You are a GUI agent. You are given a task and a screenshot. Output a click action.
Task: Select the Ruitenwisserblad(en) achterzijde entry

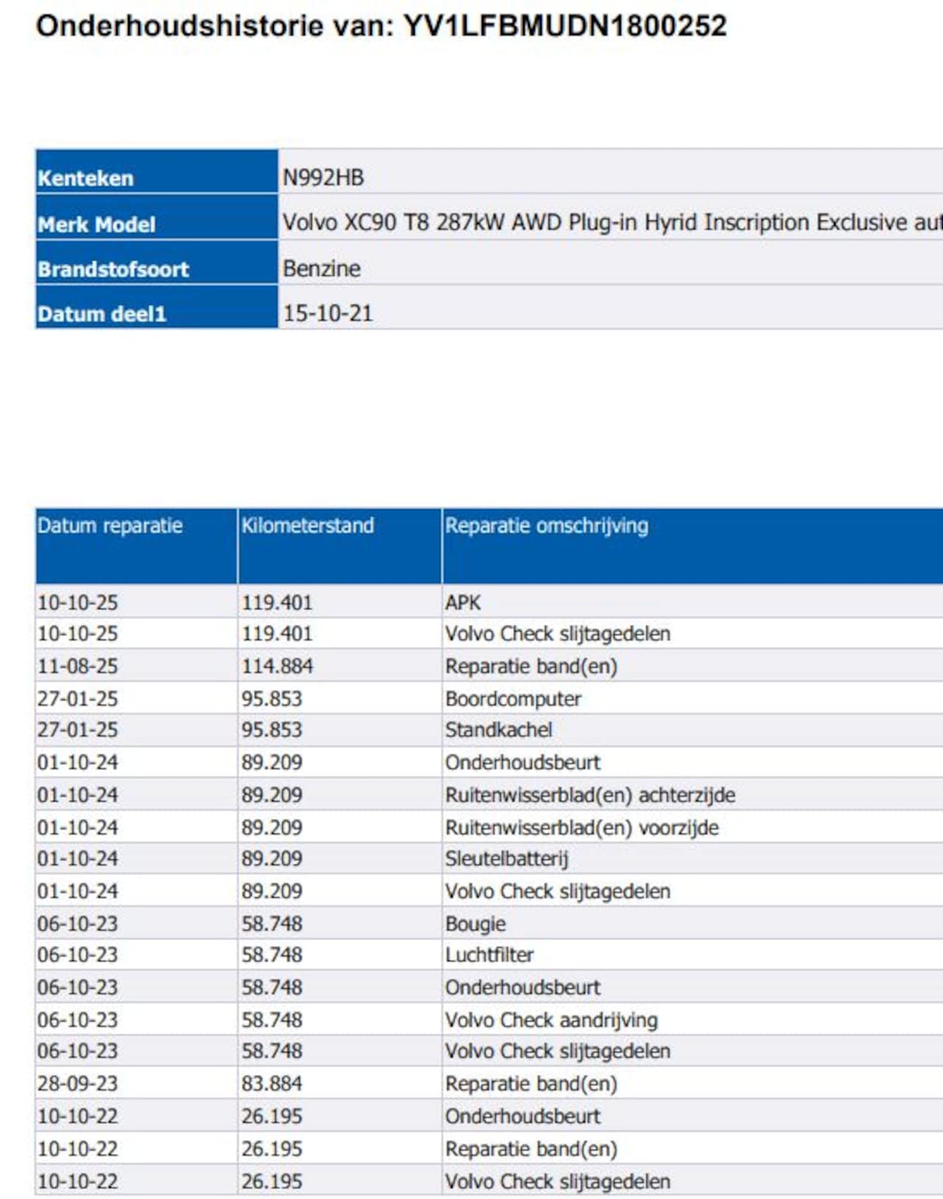589,795
